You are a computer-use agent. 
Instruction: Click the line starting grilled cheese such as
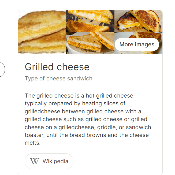click(86, 119)
